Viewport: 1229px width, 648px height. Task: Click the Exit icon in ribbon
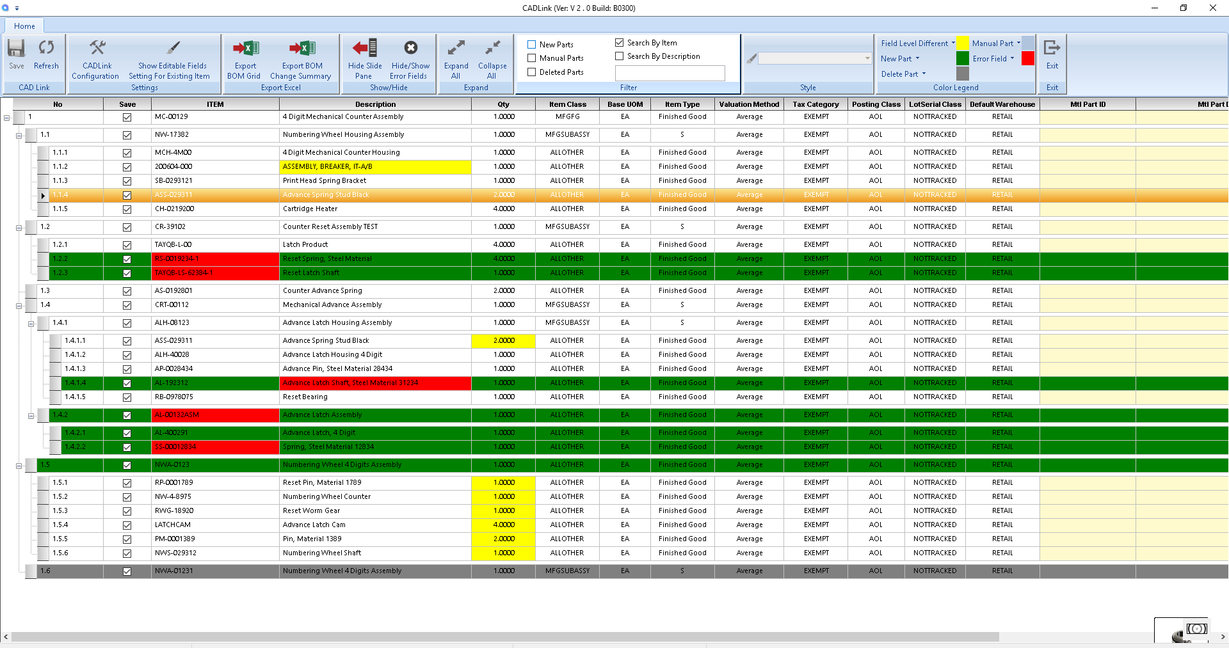point(1052,49)
